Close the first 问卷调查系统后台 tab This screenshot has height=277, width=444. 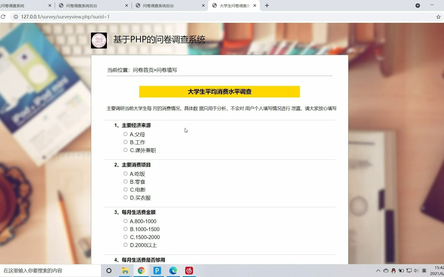[x=126, y=6]
